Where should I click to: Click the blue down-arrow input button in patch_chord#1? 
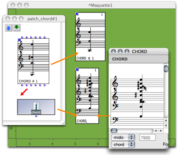pos(9,28)
